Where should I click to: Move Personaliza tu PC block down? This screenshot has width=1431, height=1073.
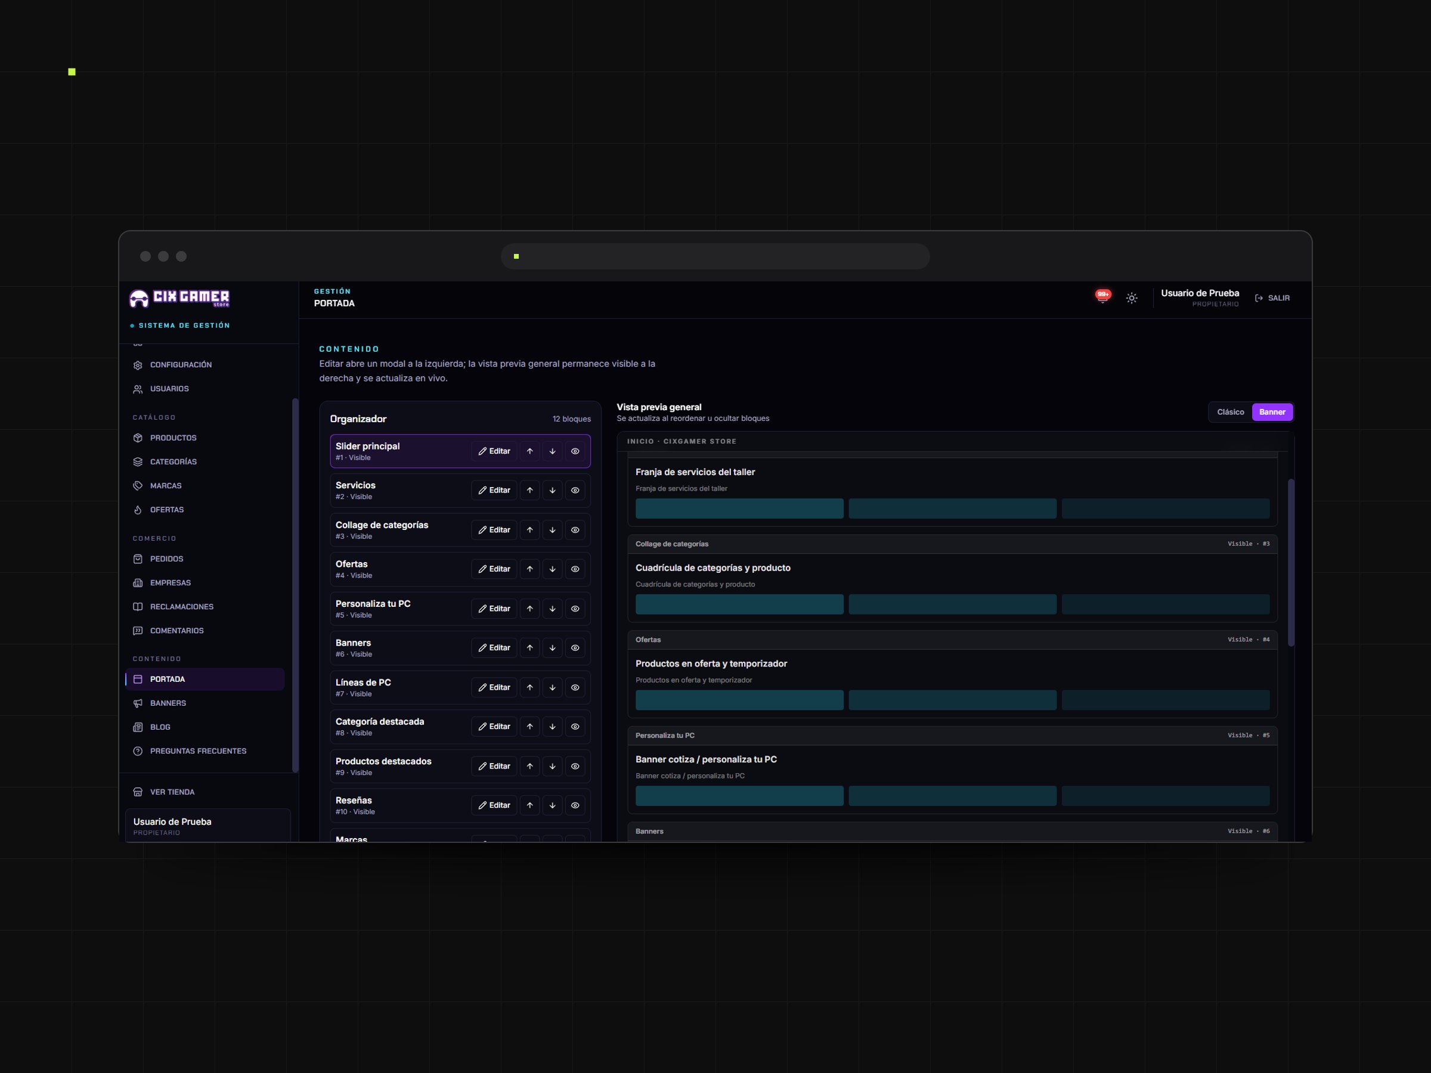click(553, 609)
